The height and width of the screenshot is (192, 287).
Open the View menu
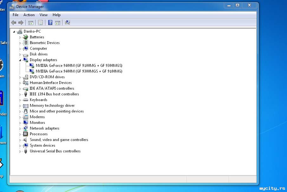[x=43, y=15]
